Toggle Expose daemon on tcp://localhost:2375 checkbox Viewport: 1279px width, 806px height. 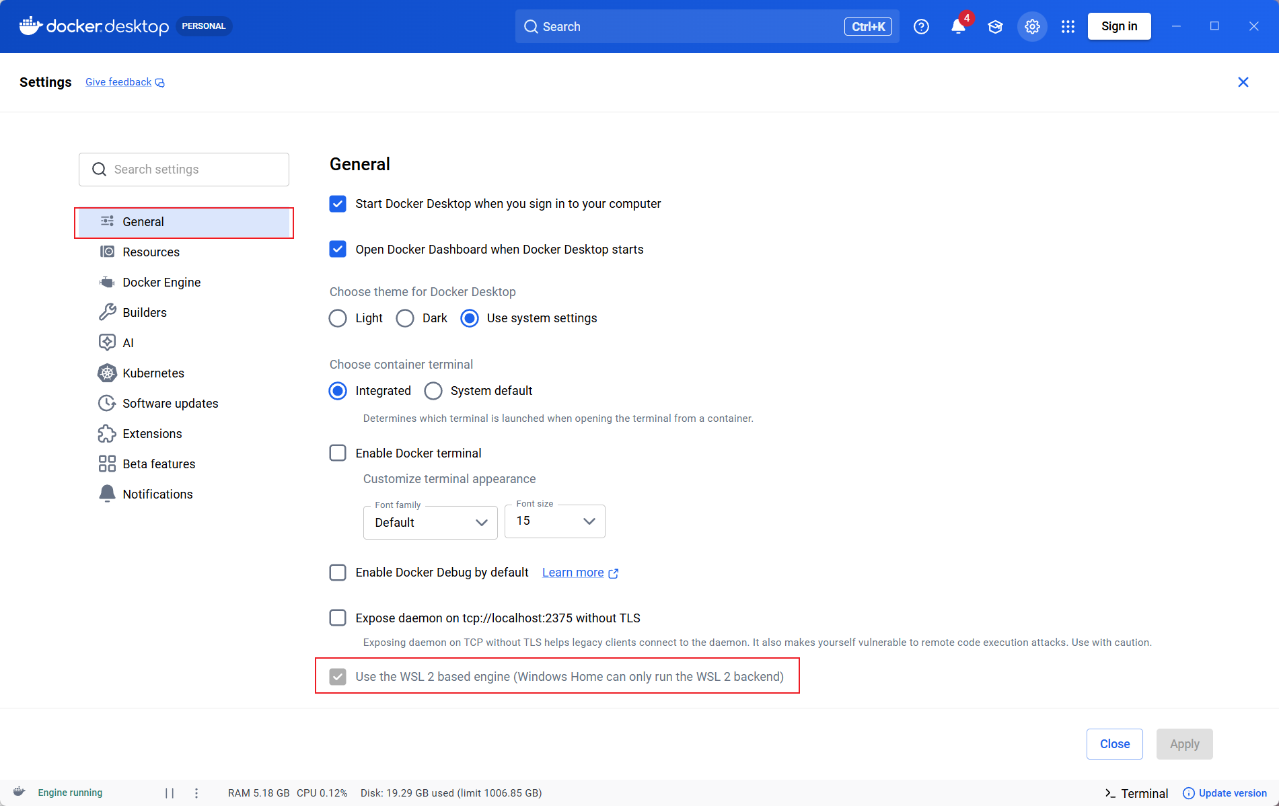pyautogui.click(x=338, y=618)
